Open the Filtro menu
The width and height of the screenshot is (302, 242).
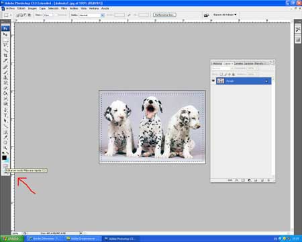pos(64,8)
